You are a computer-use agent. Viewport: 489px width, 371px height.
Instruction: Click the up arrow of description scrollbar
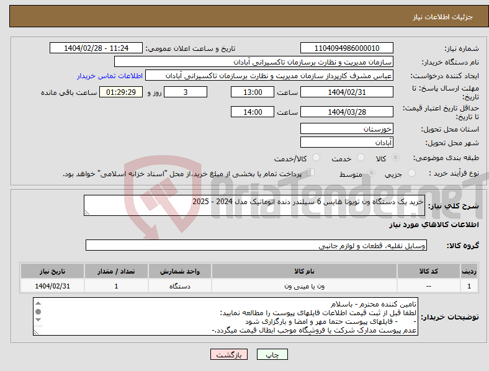(x=38, y=303)
